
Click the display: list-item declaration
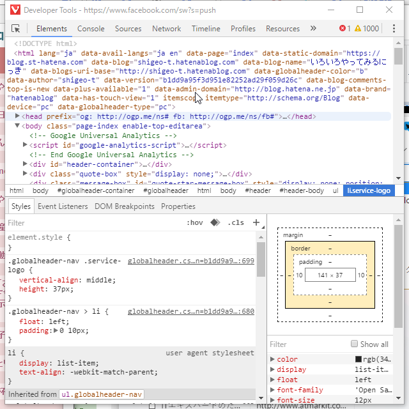click(59, 363)
